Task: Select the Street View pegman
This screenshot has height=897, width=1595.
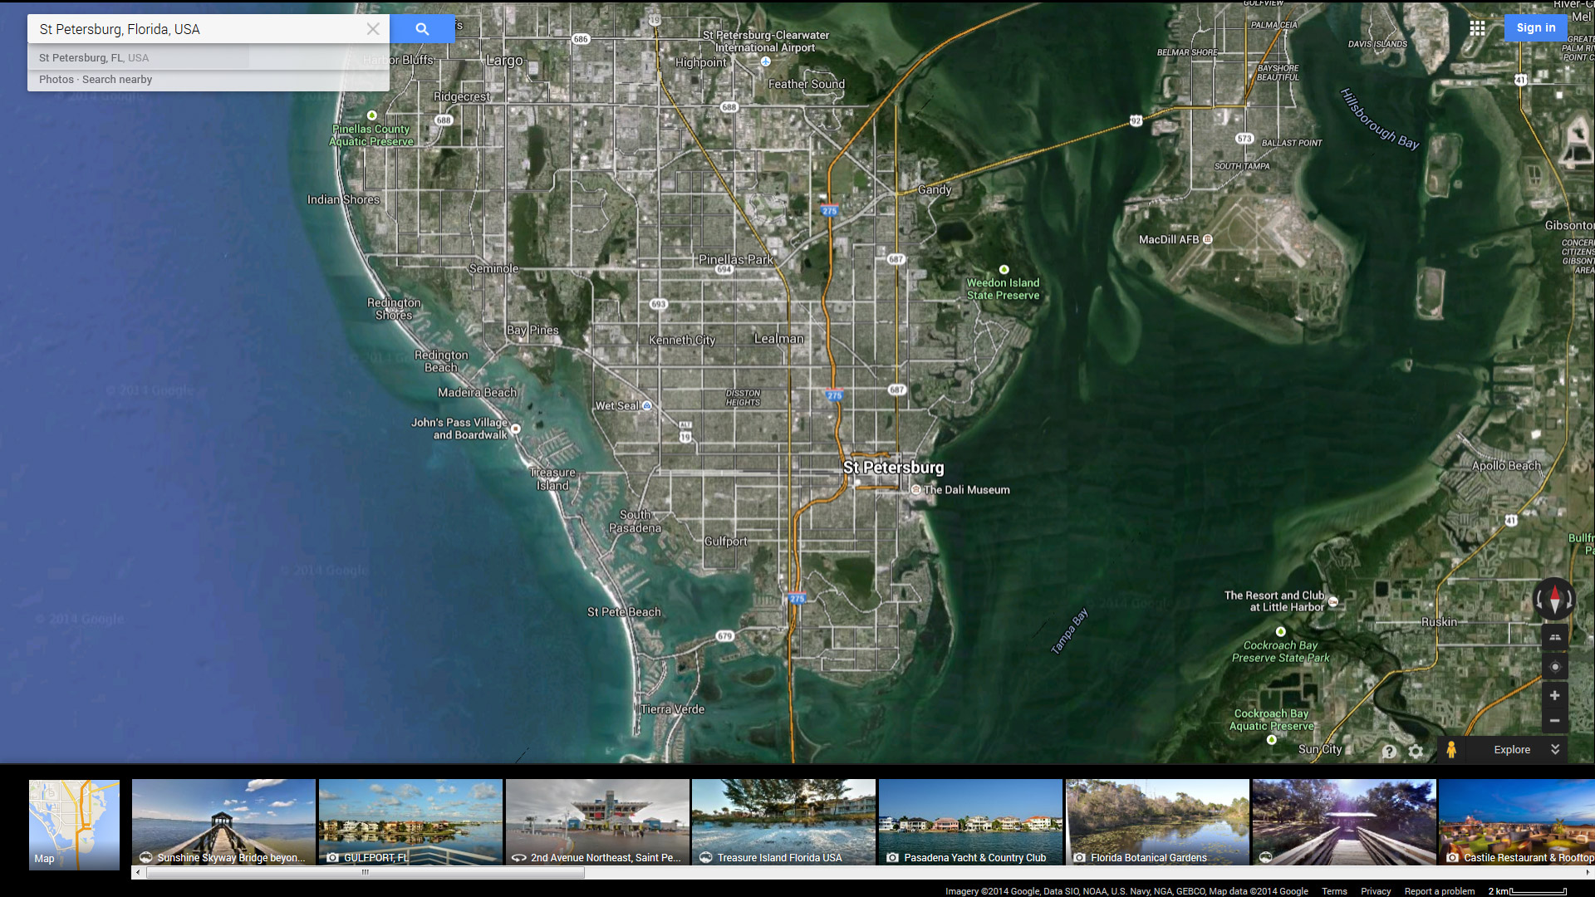Action: [x=1451, y=749]
